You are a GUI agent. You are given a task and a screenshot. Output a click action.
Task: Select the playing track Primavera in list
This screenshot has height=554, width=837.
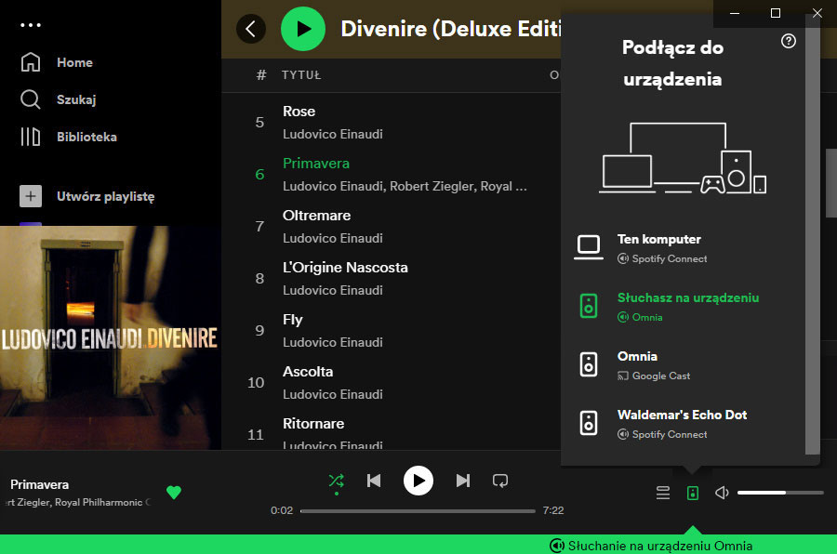point(316,164)
